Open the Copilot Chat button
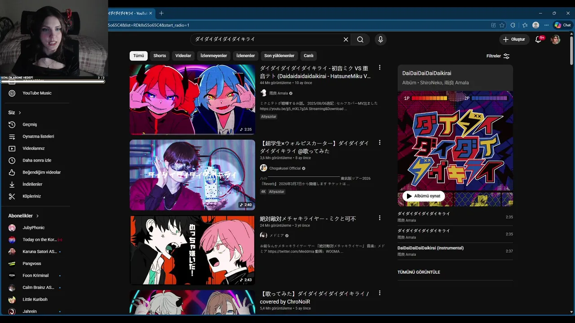Image resolution: width=575 pixels, height=323 pixels. tap(563, 25)
